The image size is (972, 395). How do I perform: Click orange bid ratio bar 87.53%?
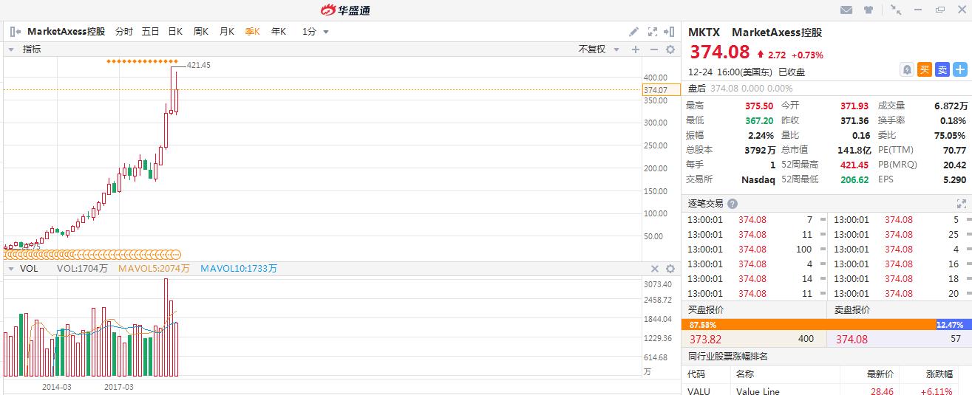[808, 325]
